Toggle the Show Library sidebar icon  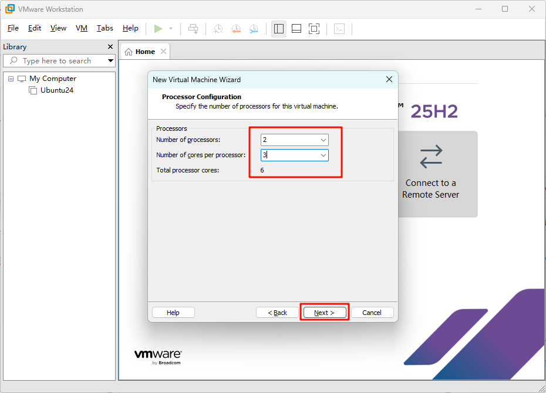[x=278, y=29]
